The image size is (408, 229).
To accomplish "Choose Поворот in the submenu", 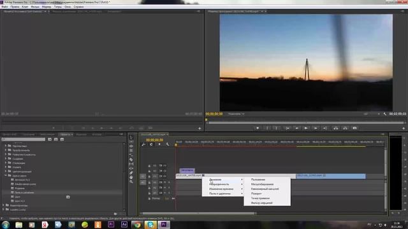I will tap(256, 193).
